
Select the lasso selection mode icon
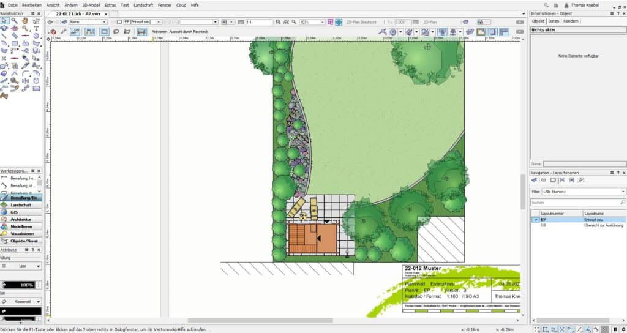116,31
